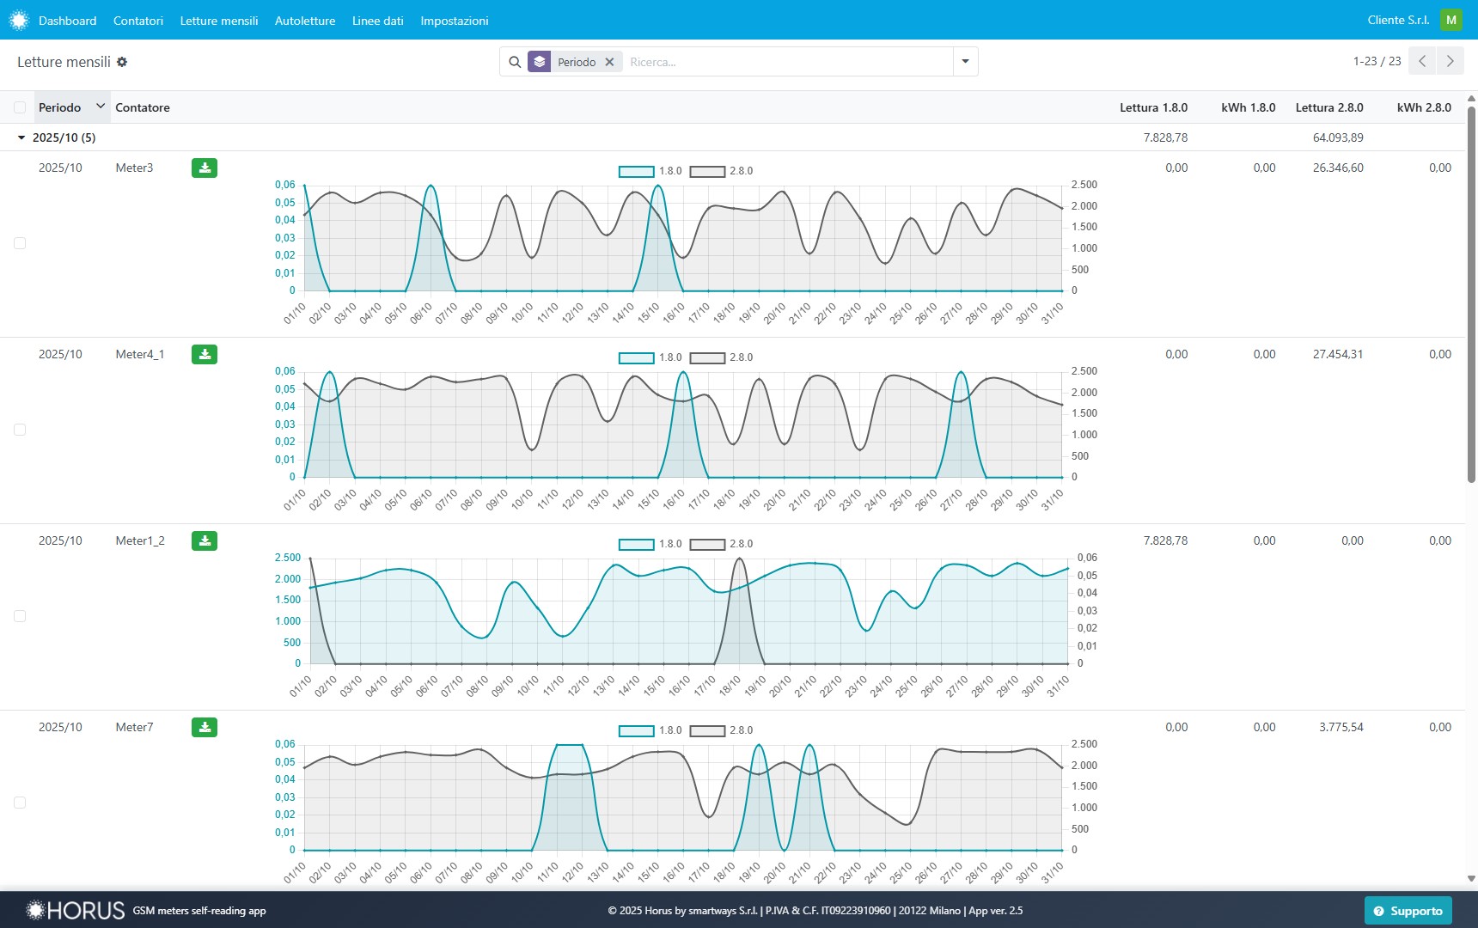Click the search magnifier icon
The height and width of the screenshot is (928, 1478).
tap(515, 62)
